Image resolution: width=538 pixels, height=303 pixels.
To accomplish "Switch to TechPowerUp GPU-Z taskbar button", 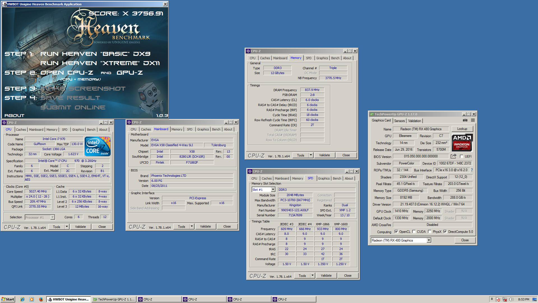I will point(114,299).
